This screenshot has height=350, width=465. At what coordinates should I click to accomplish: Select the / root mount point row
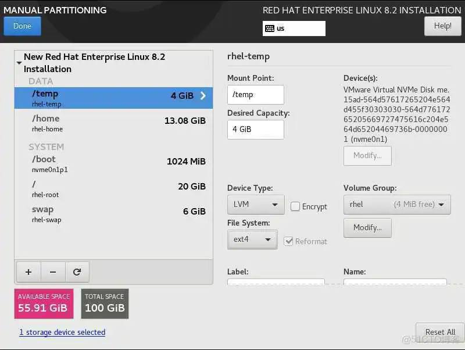113,189
